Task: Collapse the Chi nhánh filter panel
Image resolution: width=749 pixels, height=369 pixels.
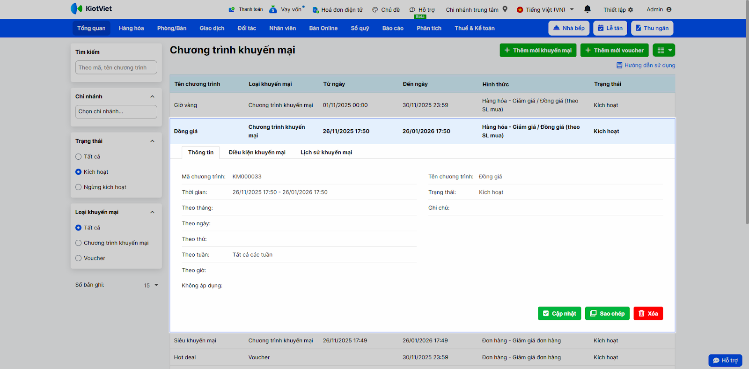Action: pyautogui.click(x=152, y=96)
